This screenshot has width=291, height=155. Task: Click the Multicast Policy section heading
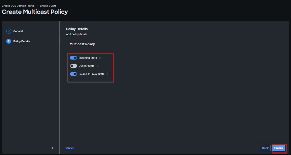pos(82,44)
